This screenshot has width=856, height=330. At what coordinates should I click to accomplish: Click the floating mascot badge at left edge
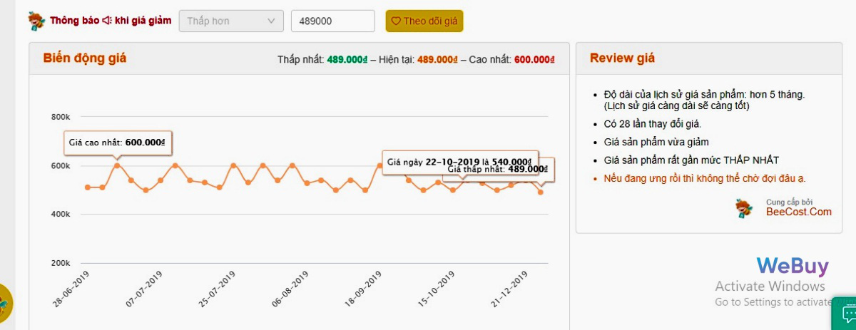(x=5, y=304)
